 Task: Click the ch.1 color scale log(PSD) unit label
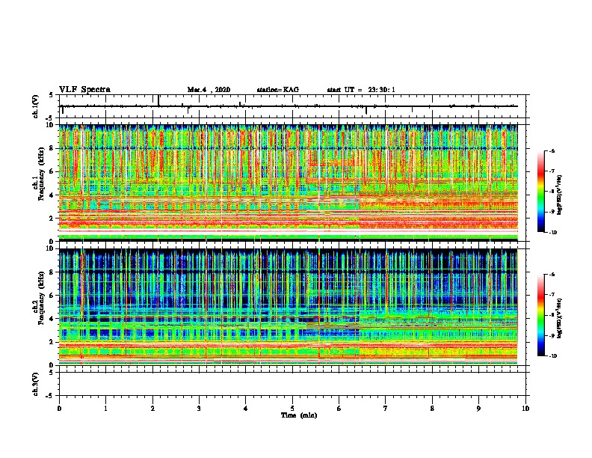[560, 195]
